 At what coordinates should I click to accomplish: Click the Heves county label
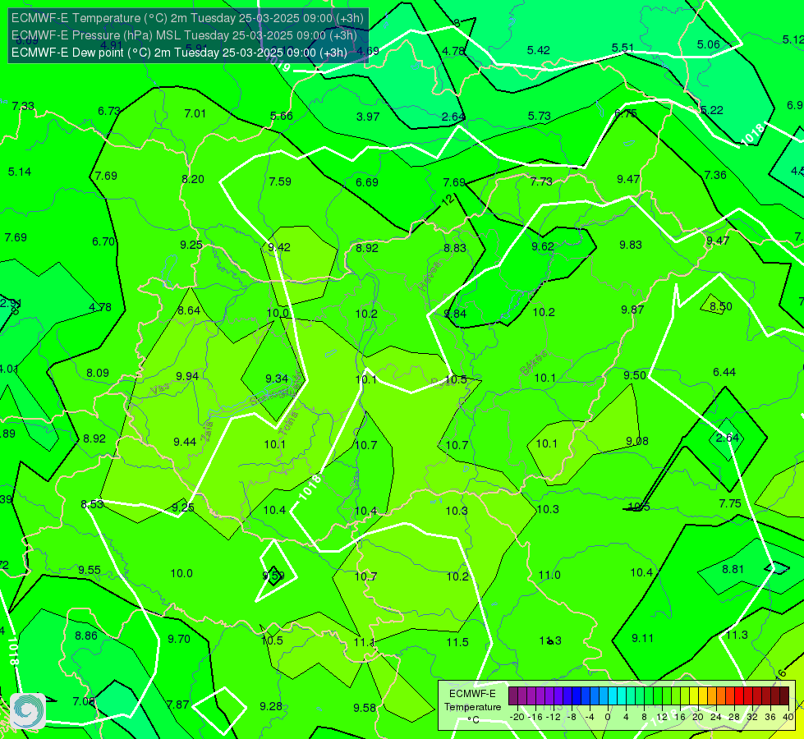click(x=430, y=277)
